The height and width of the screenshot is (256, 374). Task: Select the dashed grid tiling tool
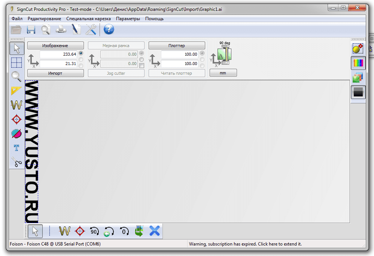tap(16, 63)
